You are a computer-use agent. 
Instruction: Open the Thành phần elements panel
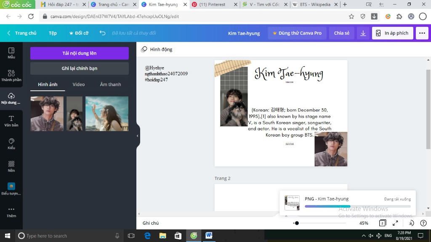pos(11,76)
